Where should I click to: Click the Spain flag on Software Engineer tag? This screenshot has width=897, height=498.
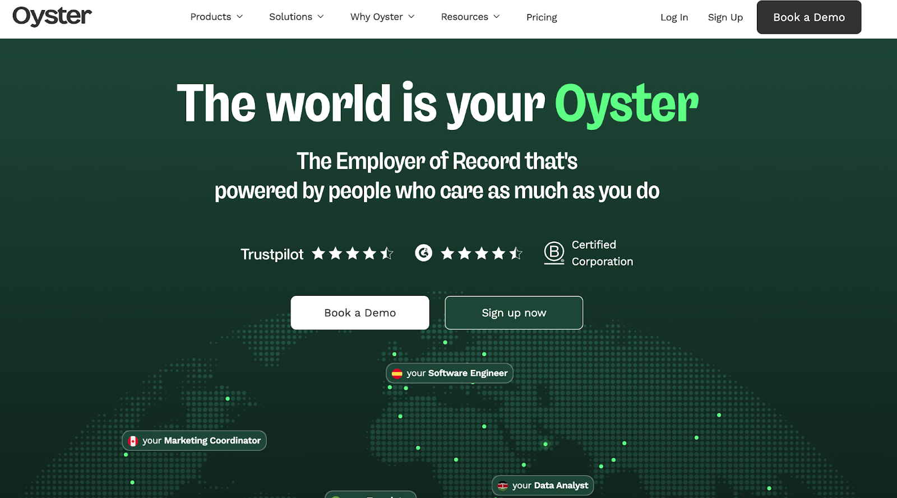(x=397, y=374)
